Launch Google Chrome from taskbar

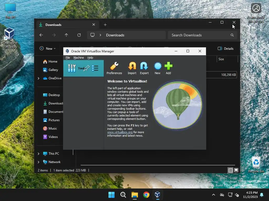(146, 195)
